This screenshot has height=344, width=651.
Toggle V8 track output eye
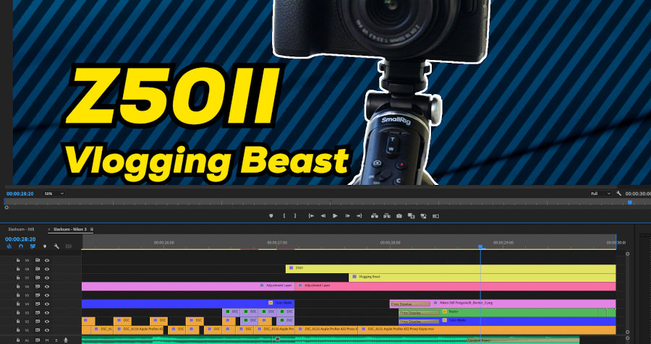[47, 269]
